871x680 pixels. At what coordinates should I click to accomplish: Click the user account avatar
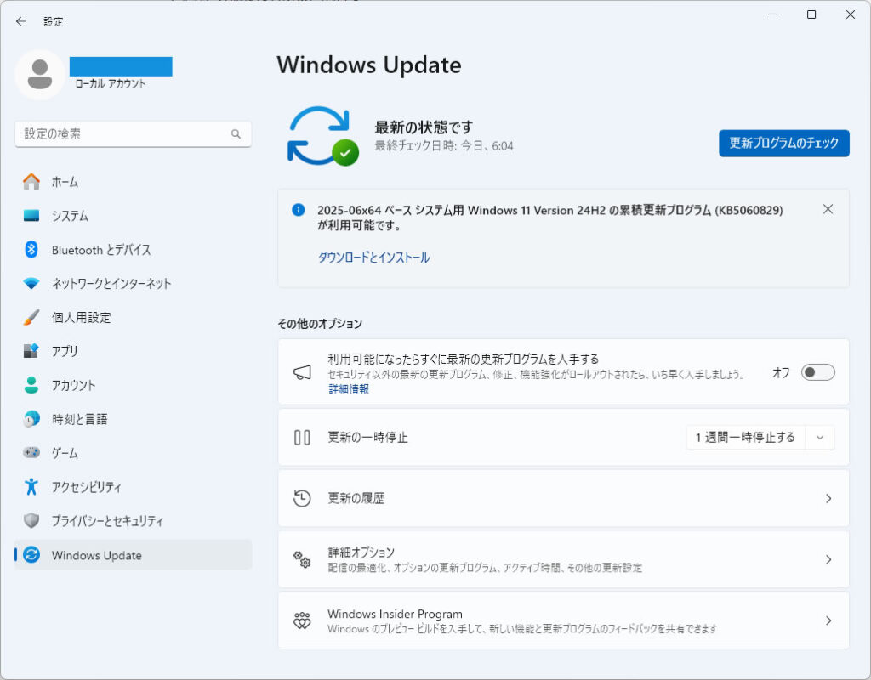click(x=40, y=75)
